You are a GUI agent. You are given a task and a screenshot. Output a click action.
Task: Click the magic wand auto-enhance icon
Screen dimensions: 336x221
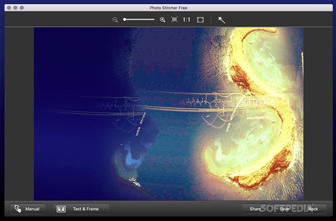(x=221, y=20)
